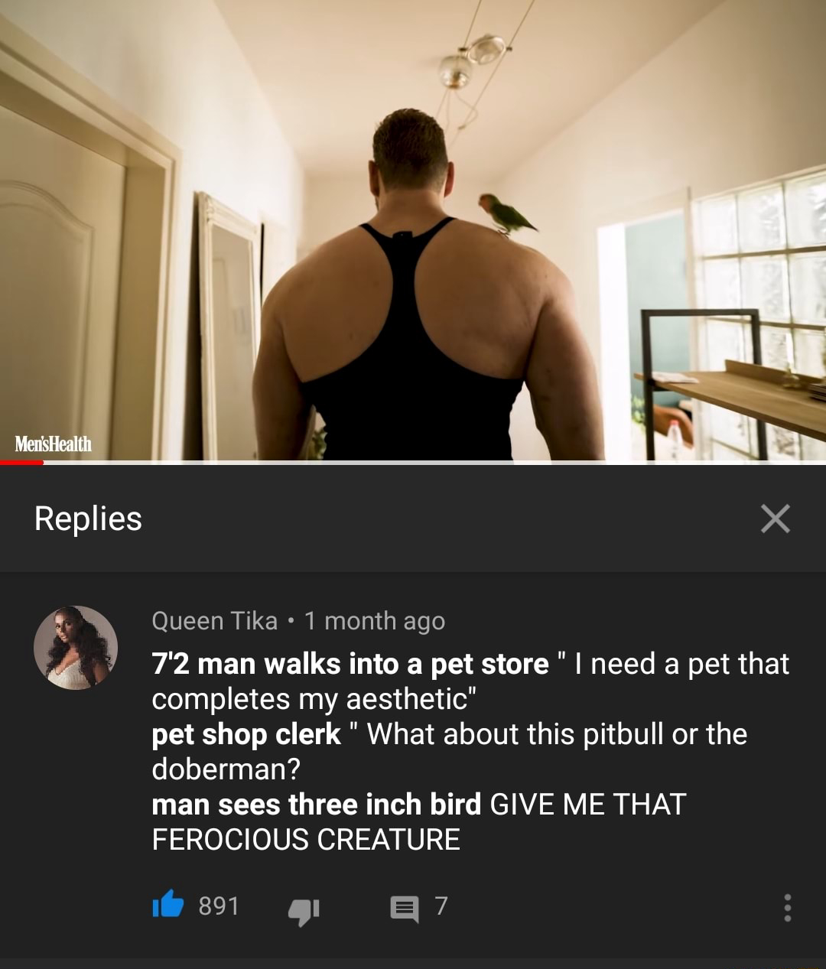
Task: Like Queen Tika's comment with thumbs up
Action: tap(168, 905)
